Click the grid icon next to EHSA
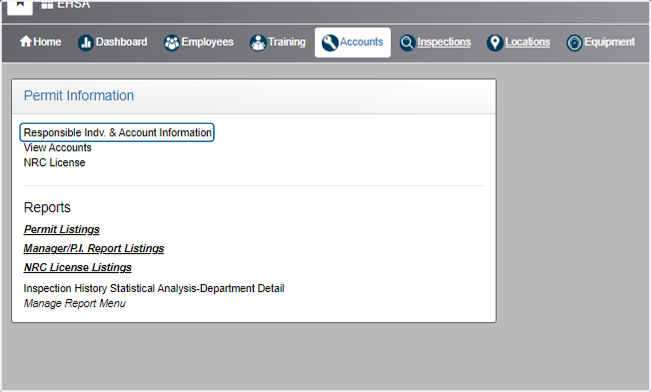Image resolution: width=651 pixels, height=392 pixels. coord(47,5)
